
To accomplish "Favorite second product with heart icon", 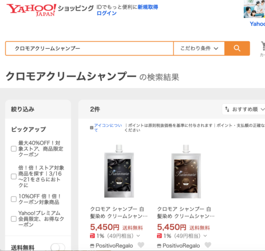I will (x=208, y=245).
